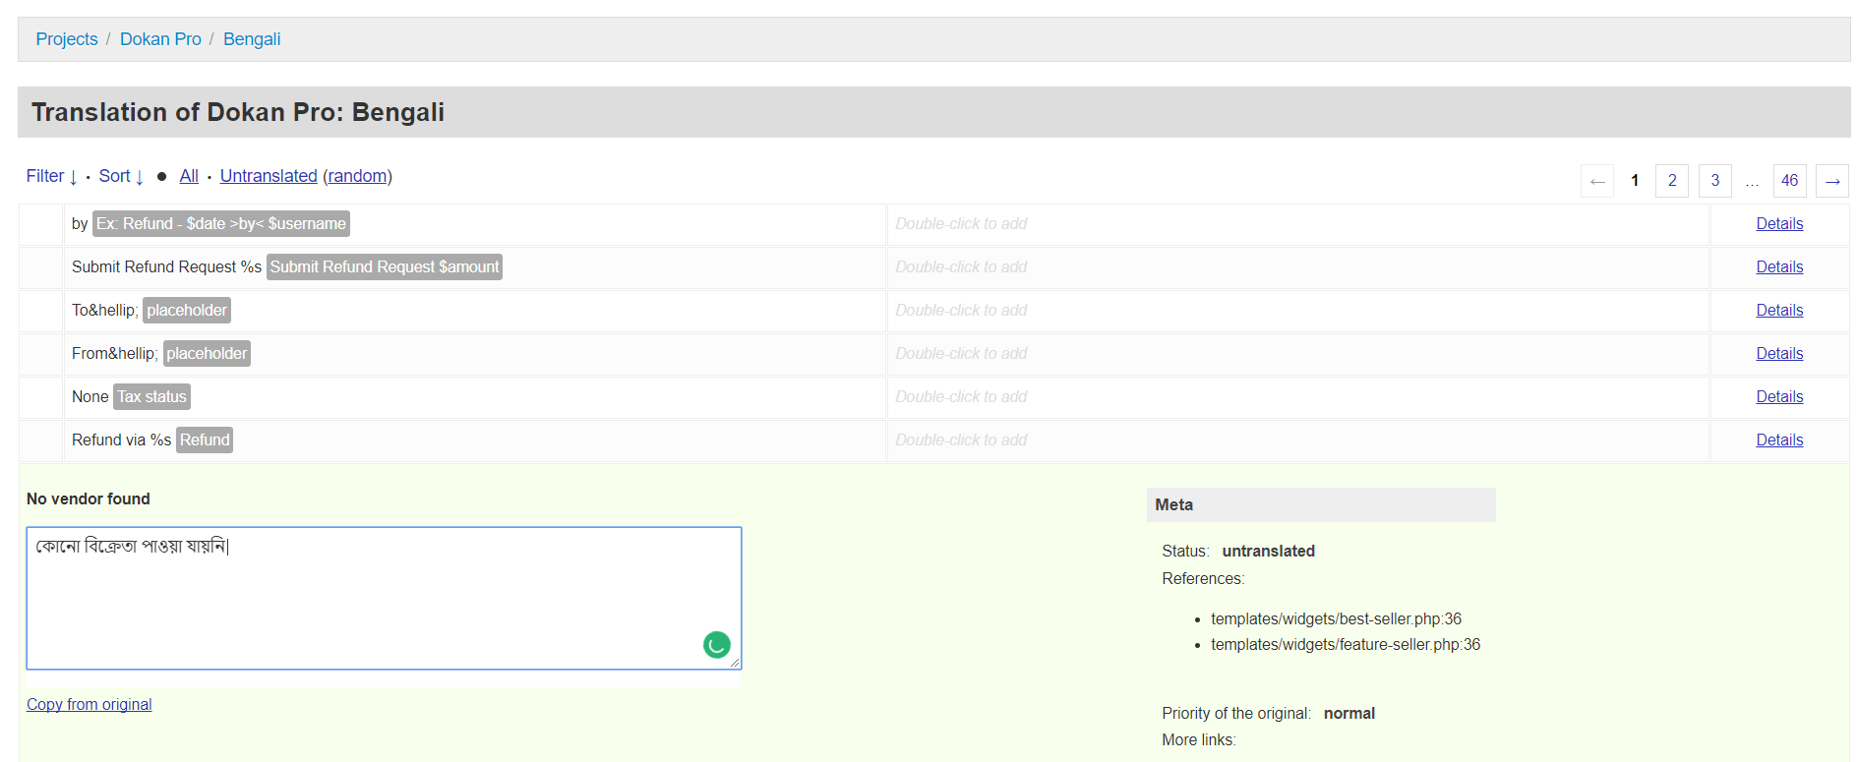Viewport: 1858px width, 762px height.
Task: Click the templates/widgets/best-seller.php:36 reference
Action: tap(1336, 619)
